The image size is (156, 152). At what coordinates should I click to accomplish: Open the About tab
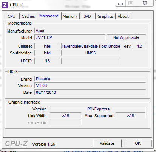tap(123, 16)
